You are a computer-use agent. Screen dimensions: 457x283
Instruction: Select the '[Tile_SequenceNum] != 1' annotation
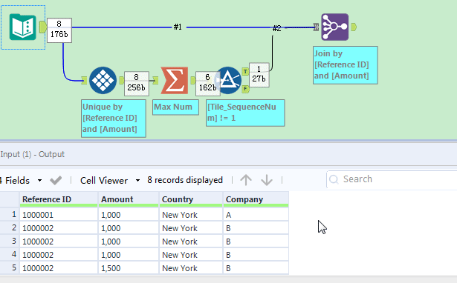(245, 113)
